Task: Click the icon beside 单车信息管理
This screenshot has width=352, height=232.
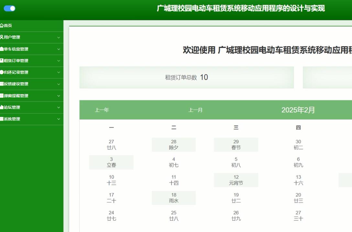Action: click(2, 49)
